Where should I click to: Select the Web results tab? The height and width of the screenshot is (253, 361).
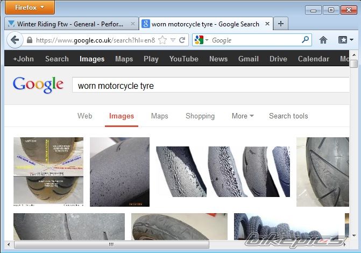84,116
